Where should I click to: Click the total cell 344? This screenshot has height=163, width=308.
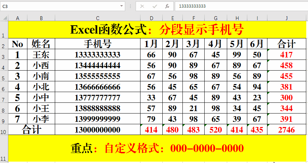[x=287, y=108]
